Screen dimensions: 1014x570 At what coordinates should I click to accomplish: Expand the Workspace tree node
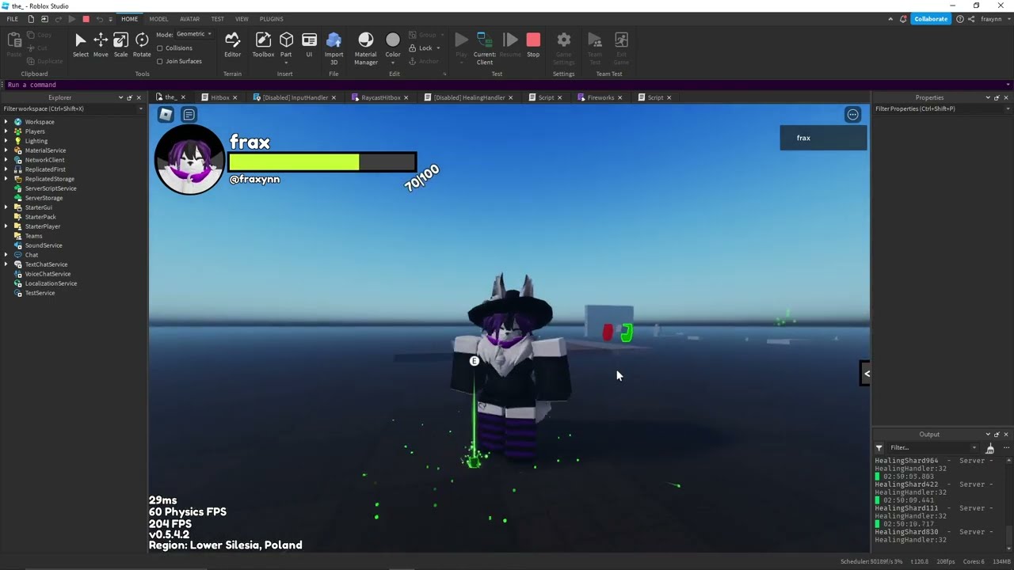[x=6, y=122]
